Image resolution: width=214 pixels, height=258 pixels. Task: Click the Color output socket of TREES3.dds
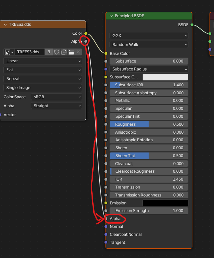coord(86,33)
